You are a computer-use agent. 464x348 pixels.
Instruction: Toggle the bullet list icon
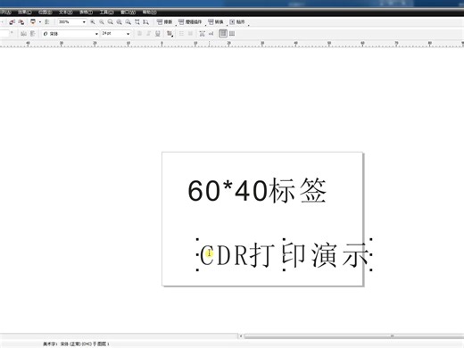181,34
